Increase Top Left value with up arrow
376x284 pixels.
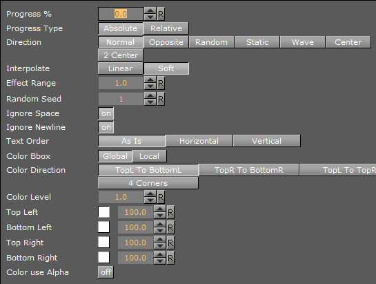point(160,209)
